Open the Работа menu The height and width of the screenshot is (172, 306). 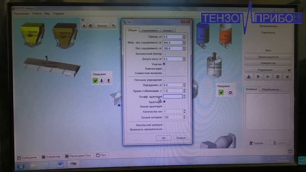pos(37,14)
